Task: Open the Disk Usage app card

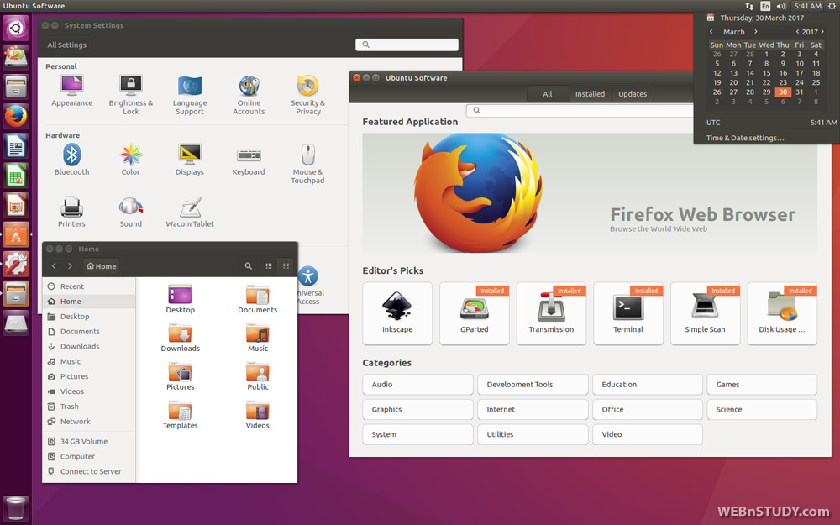Action: coord(782,313)
